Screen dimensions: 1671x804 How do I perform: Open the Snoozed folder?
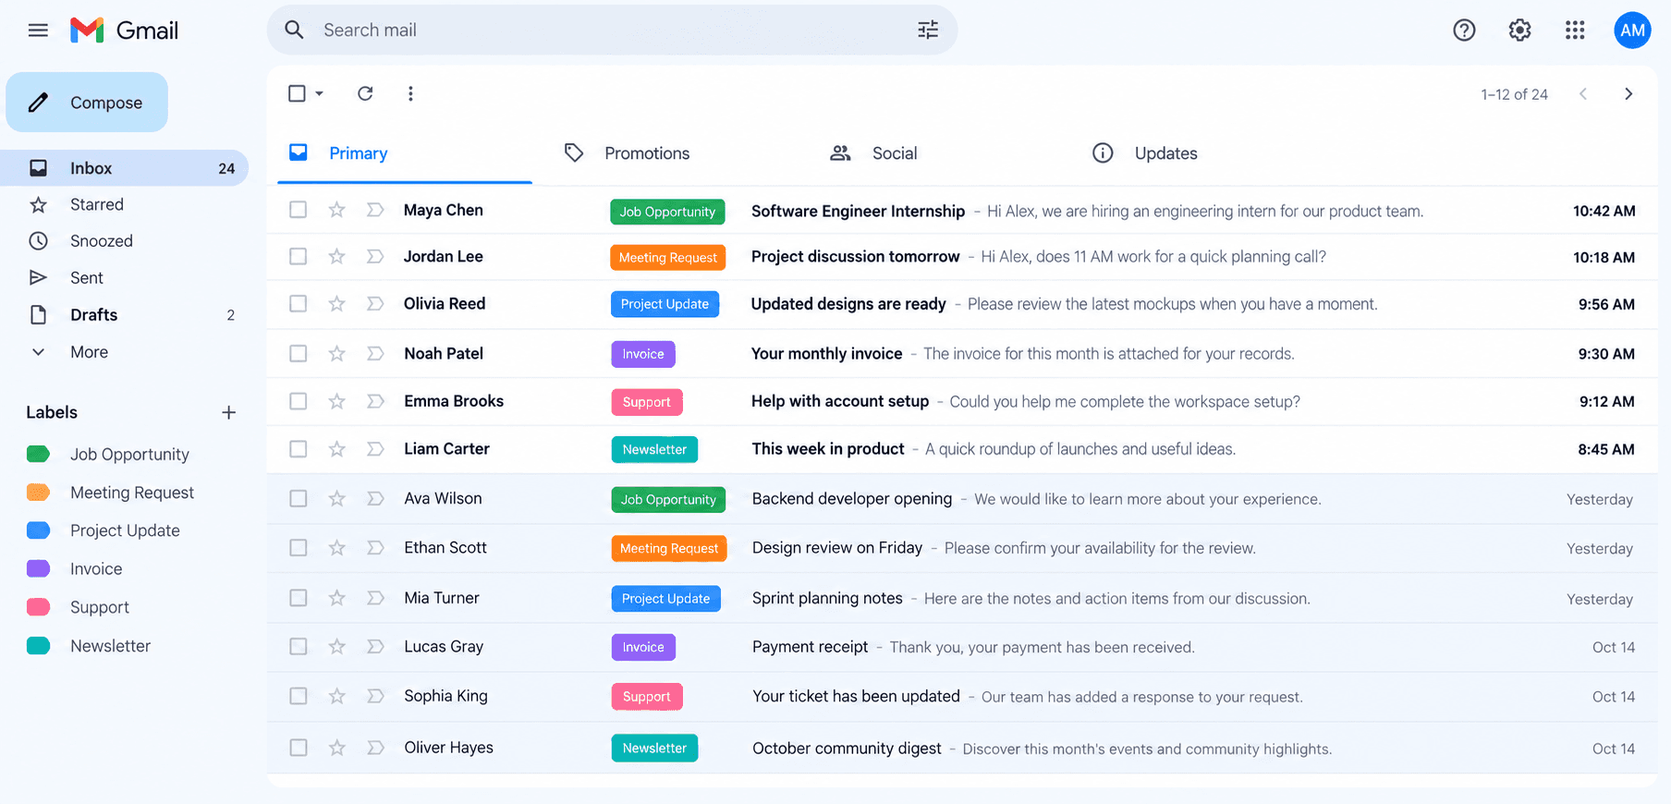125,241
